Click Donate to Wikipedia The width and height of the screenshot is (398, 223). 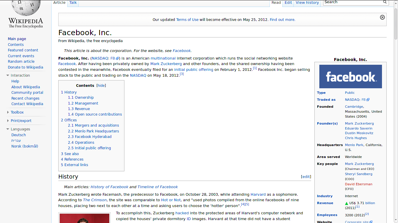(x=25, y=67)
